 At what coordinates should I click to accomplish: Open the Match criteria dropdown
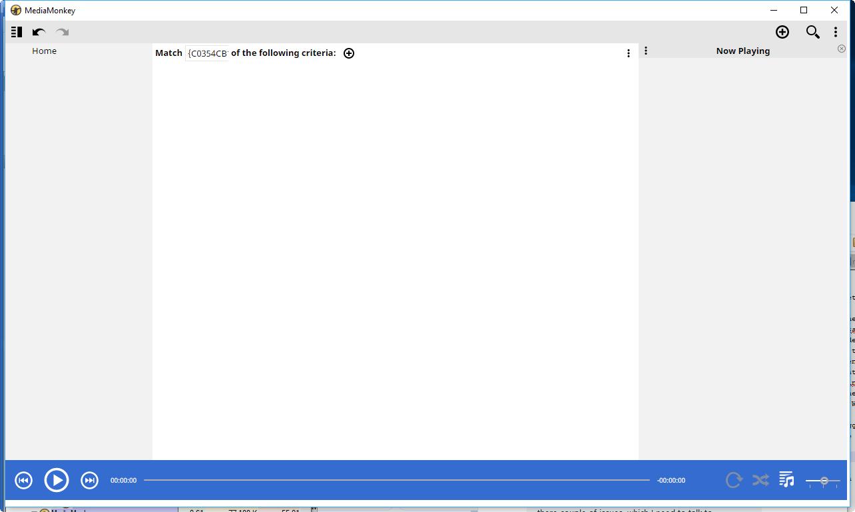[x=207, y=53]
